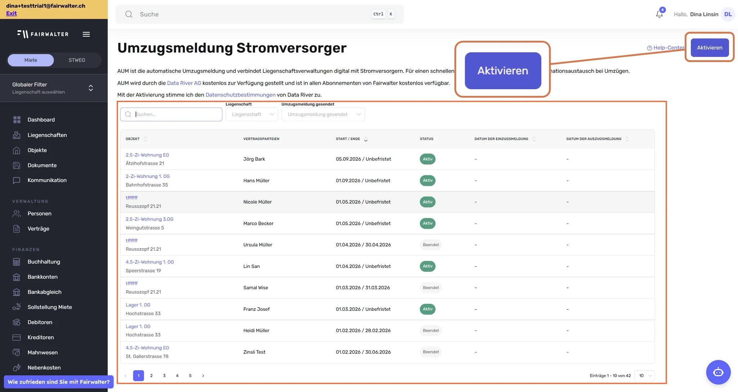
Task: Open Nebenkosten in the sidebar
Action: [44, 368]
